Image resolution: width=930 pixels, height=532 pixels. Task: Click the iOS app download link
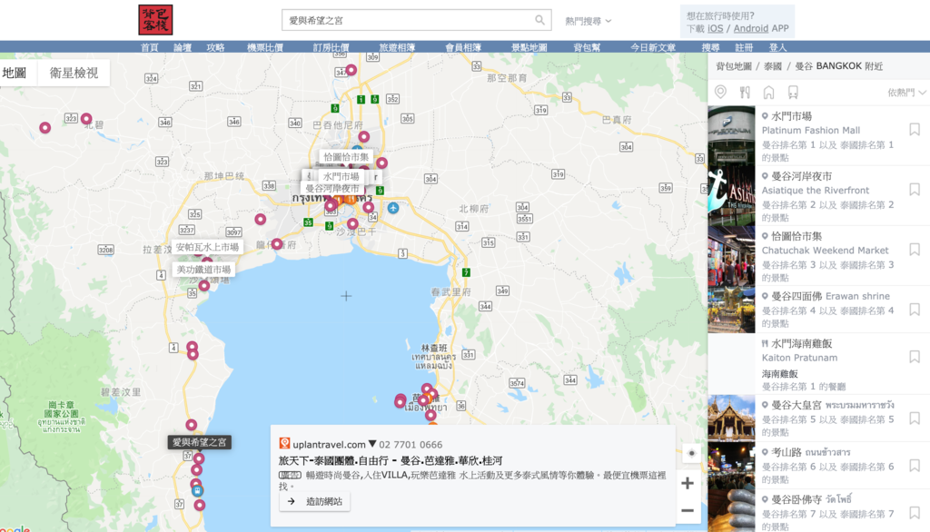coord(716,28)
